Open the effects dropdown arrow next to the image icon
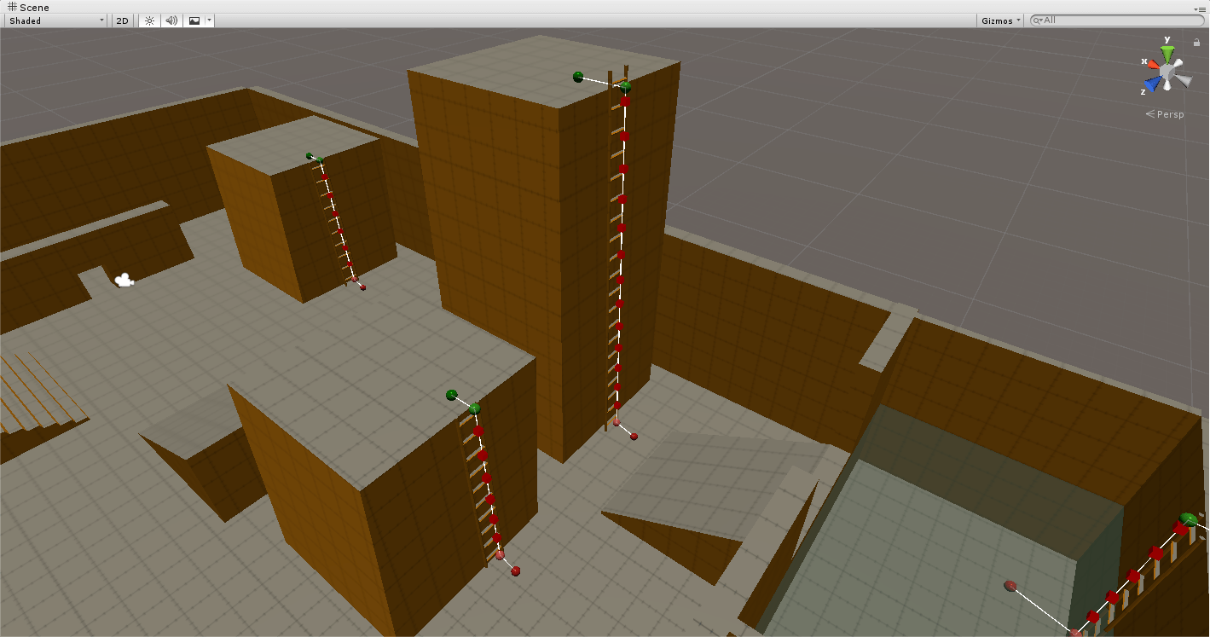This screenshot has width=1210, height=637. 209,20
